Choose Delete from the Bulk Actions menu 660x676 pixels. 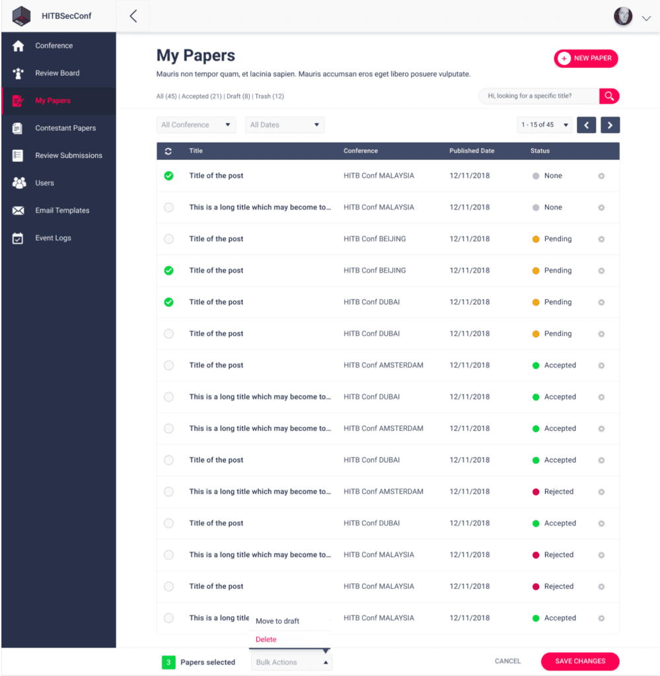(266, 639)
